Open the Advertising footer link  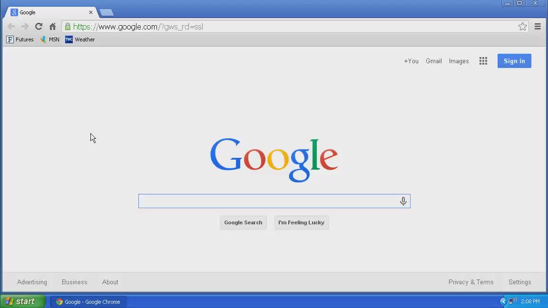[32, 282]
